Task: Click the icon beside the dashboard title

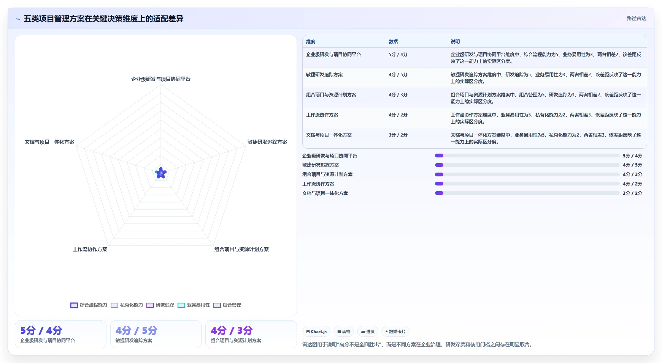Action: 18,19
